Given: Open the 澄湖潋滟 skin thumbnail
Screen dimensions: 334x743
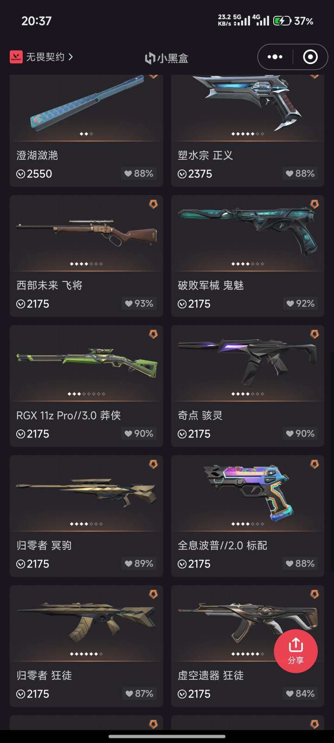Looking at the screenshot, I should 86,108.
